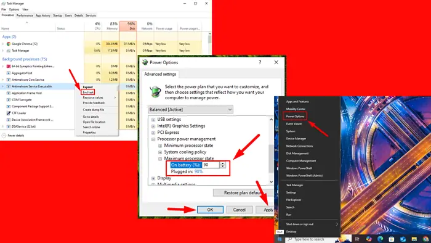Open the Options menu in Task Manager
This screenshot has width=431, height=243.
[x=14, y=9]
